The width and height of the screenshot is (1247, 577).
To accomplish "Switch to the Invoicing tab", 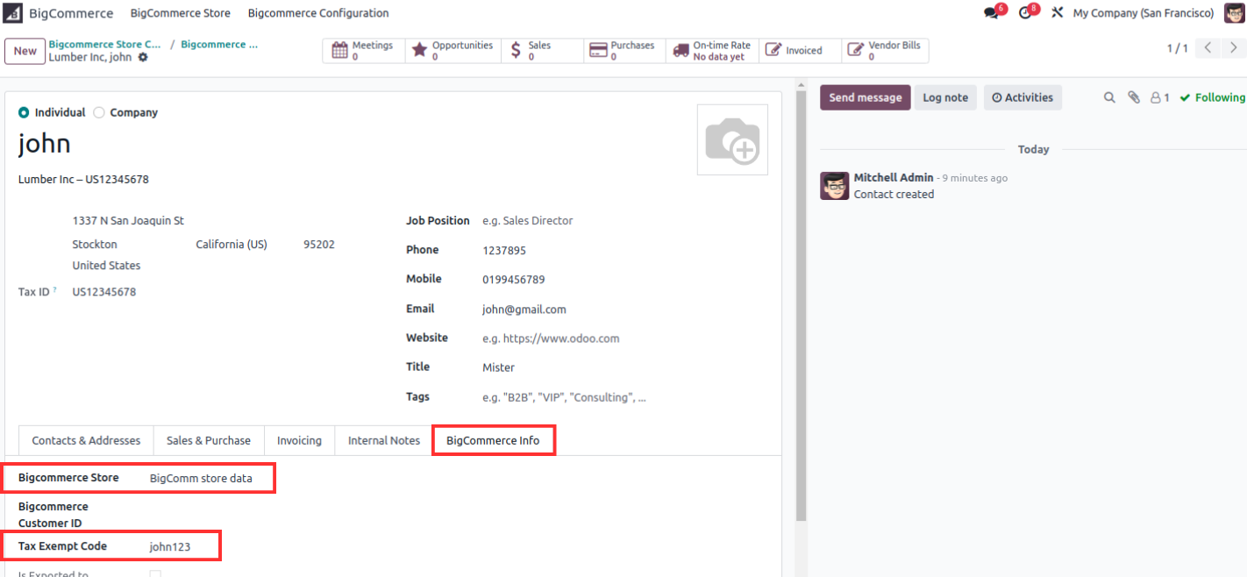I will coord(299,440).
